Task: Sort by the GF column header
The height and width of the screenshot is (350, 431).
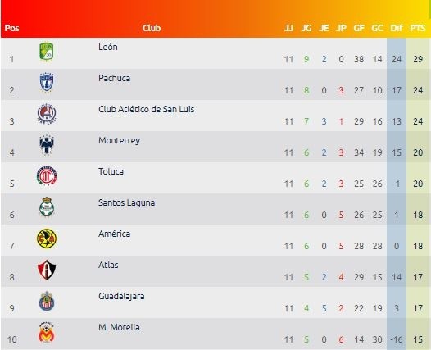Action: point(359,28)
